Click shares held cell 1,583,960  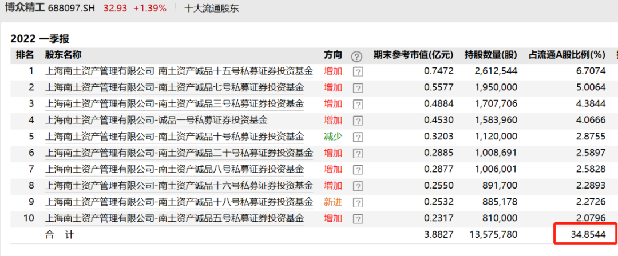point(497,120)
